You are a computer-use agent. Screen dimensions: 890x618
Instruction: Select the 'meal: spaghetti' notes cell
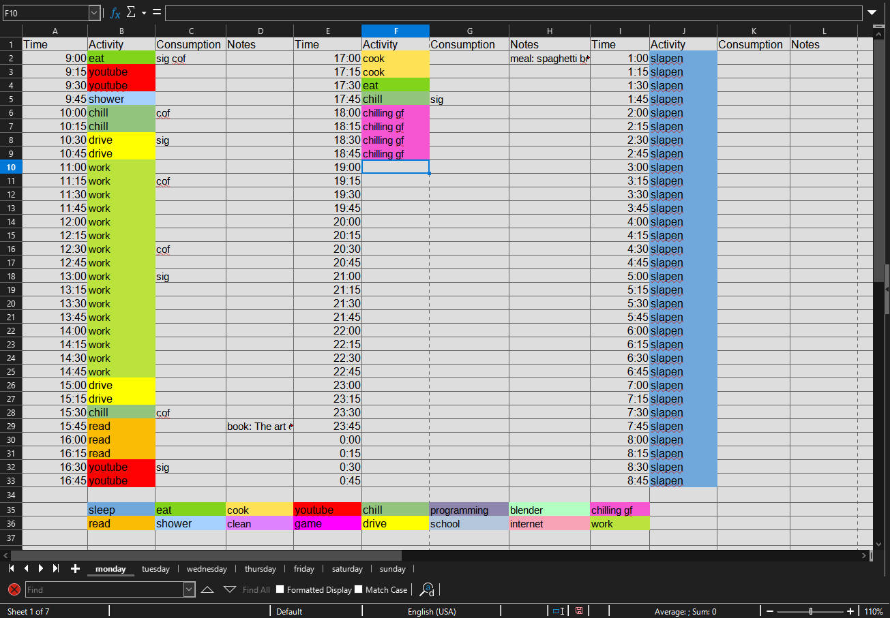tap(550, 58)
